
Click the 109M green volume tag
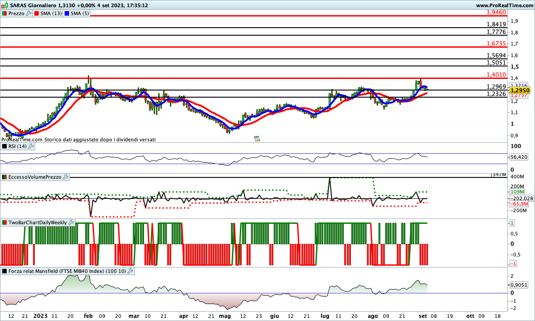(517, 192)
